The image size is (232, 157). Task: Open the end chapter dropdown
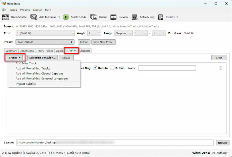coord(159,33)
